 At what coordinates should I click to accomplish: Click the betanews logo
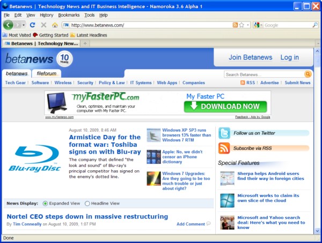[x=29, y=59]
